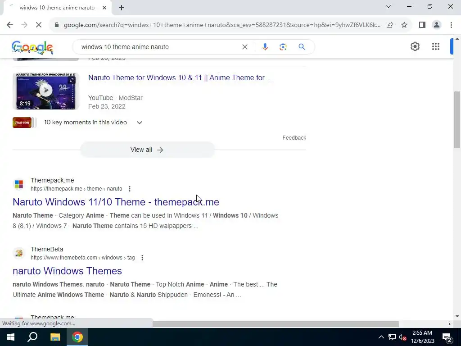Click the horizontal scrollbar thumb
Viewport: 461px width, 346px height.
[276, 324]
